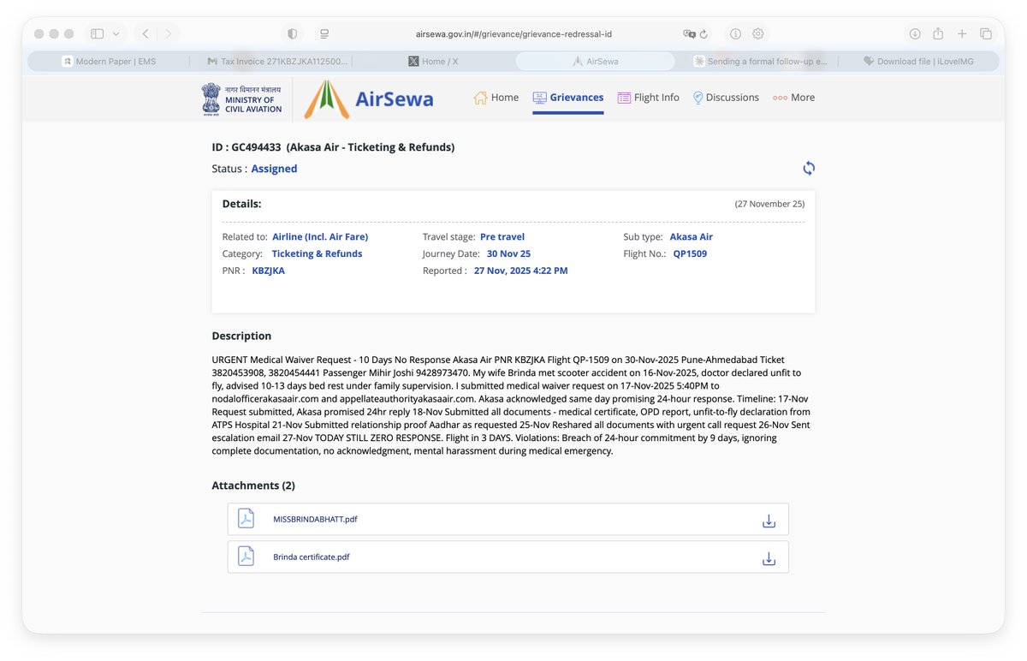The image size is (1027, 661).
Task: Open the Safari extension gear icon
Action: click(758, 34)
